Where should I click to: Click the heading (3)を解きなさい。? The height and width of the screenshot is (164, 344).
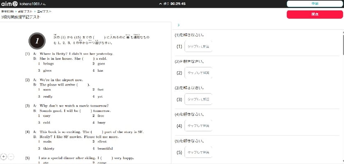tap(190, 88)
